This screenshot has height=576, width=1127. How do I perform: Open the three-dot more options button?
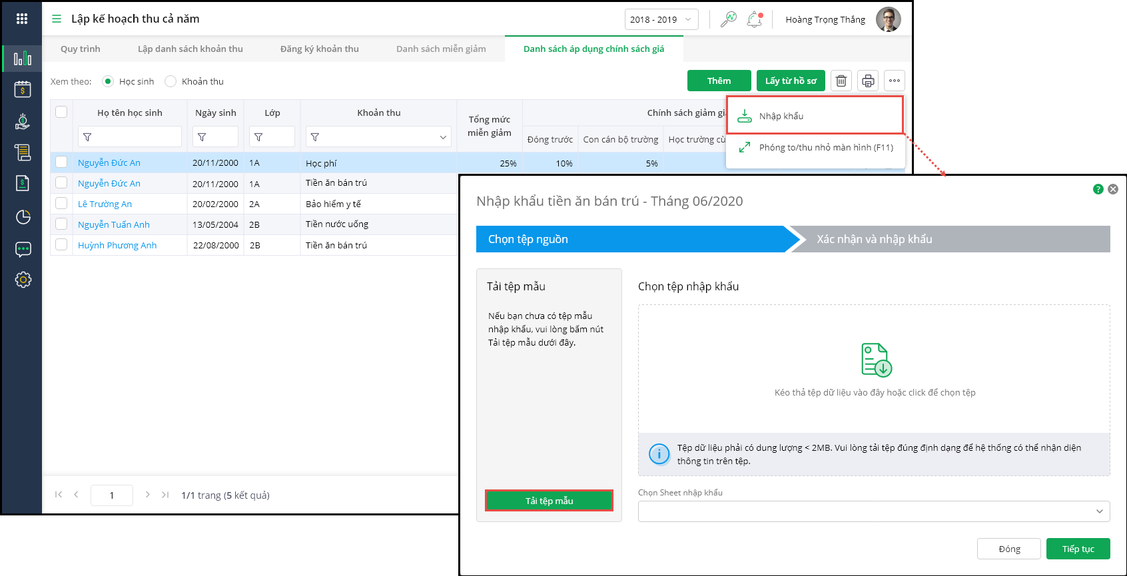[x=895, y=81]
